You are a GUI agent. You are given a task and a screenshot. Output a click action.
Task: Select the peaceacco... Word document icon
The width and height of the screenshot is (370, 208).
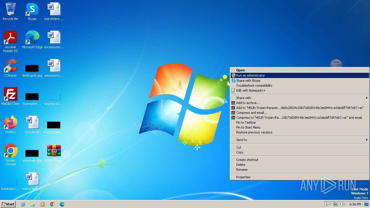(x=54, y=68)
